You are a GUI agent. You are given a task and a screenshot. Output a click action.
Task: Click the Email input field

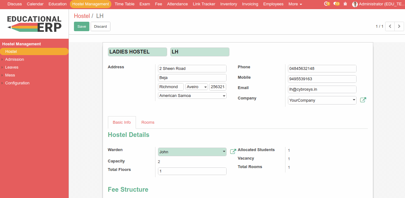tap(322, 89)
